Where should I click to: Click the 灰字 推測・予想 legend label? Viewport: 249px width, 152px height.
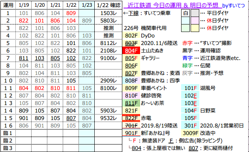click(x=203, y=73)
